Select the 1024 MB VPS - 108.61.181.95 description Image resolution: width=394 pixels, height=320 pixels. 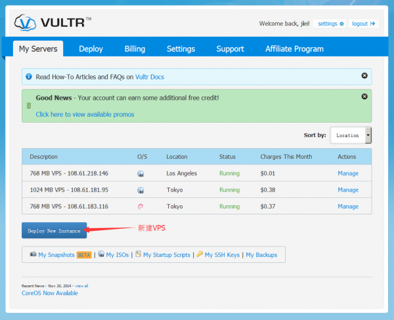click(69, 190)
